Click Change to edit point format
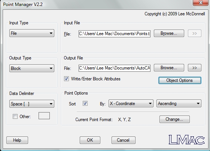This screenshot has height=151, width=210. pos(174,119)
